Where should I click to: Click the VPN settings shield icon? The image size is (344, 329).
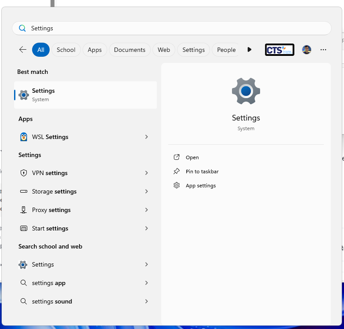pyautogui.click(x=24, y=173)
